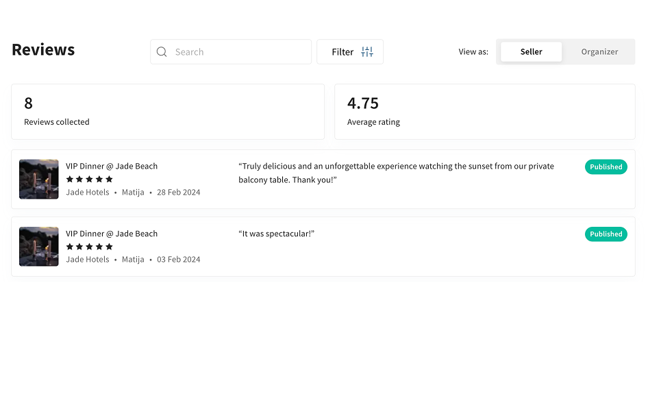Open VIP Dinner title from 03 Feb
This screenshot has height=405, width=648.
click(x=112, y=234)
